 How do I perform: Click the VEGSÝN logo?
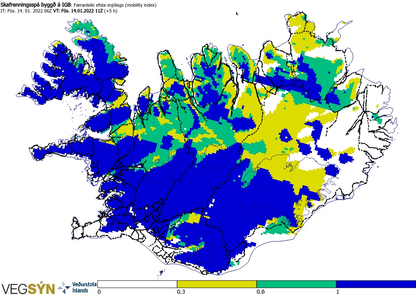tap(28, 288)
